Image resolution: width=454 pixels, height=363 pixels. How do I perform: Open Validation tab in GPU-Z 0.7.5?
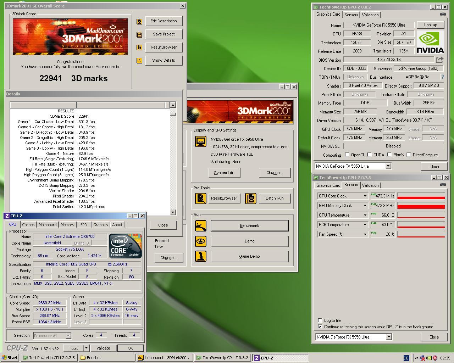point(370,185)
